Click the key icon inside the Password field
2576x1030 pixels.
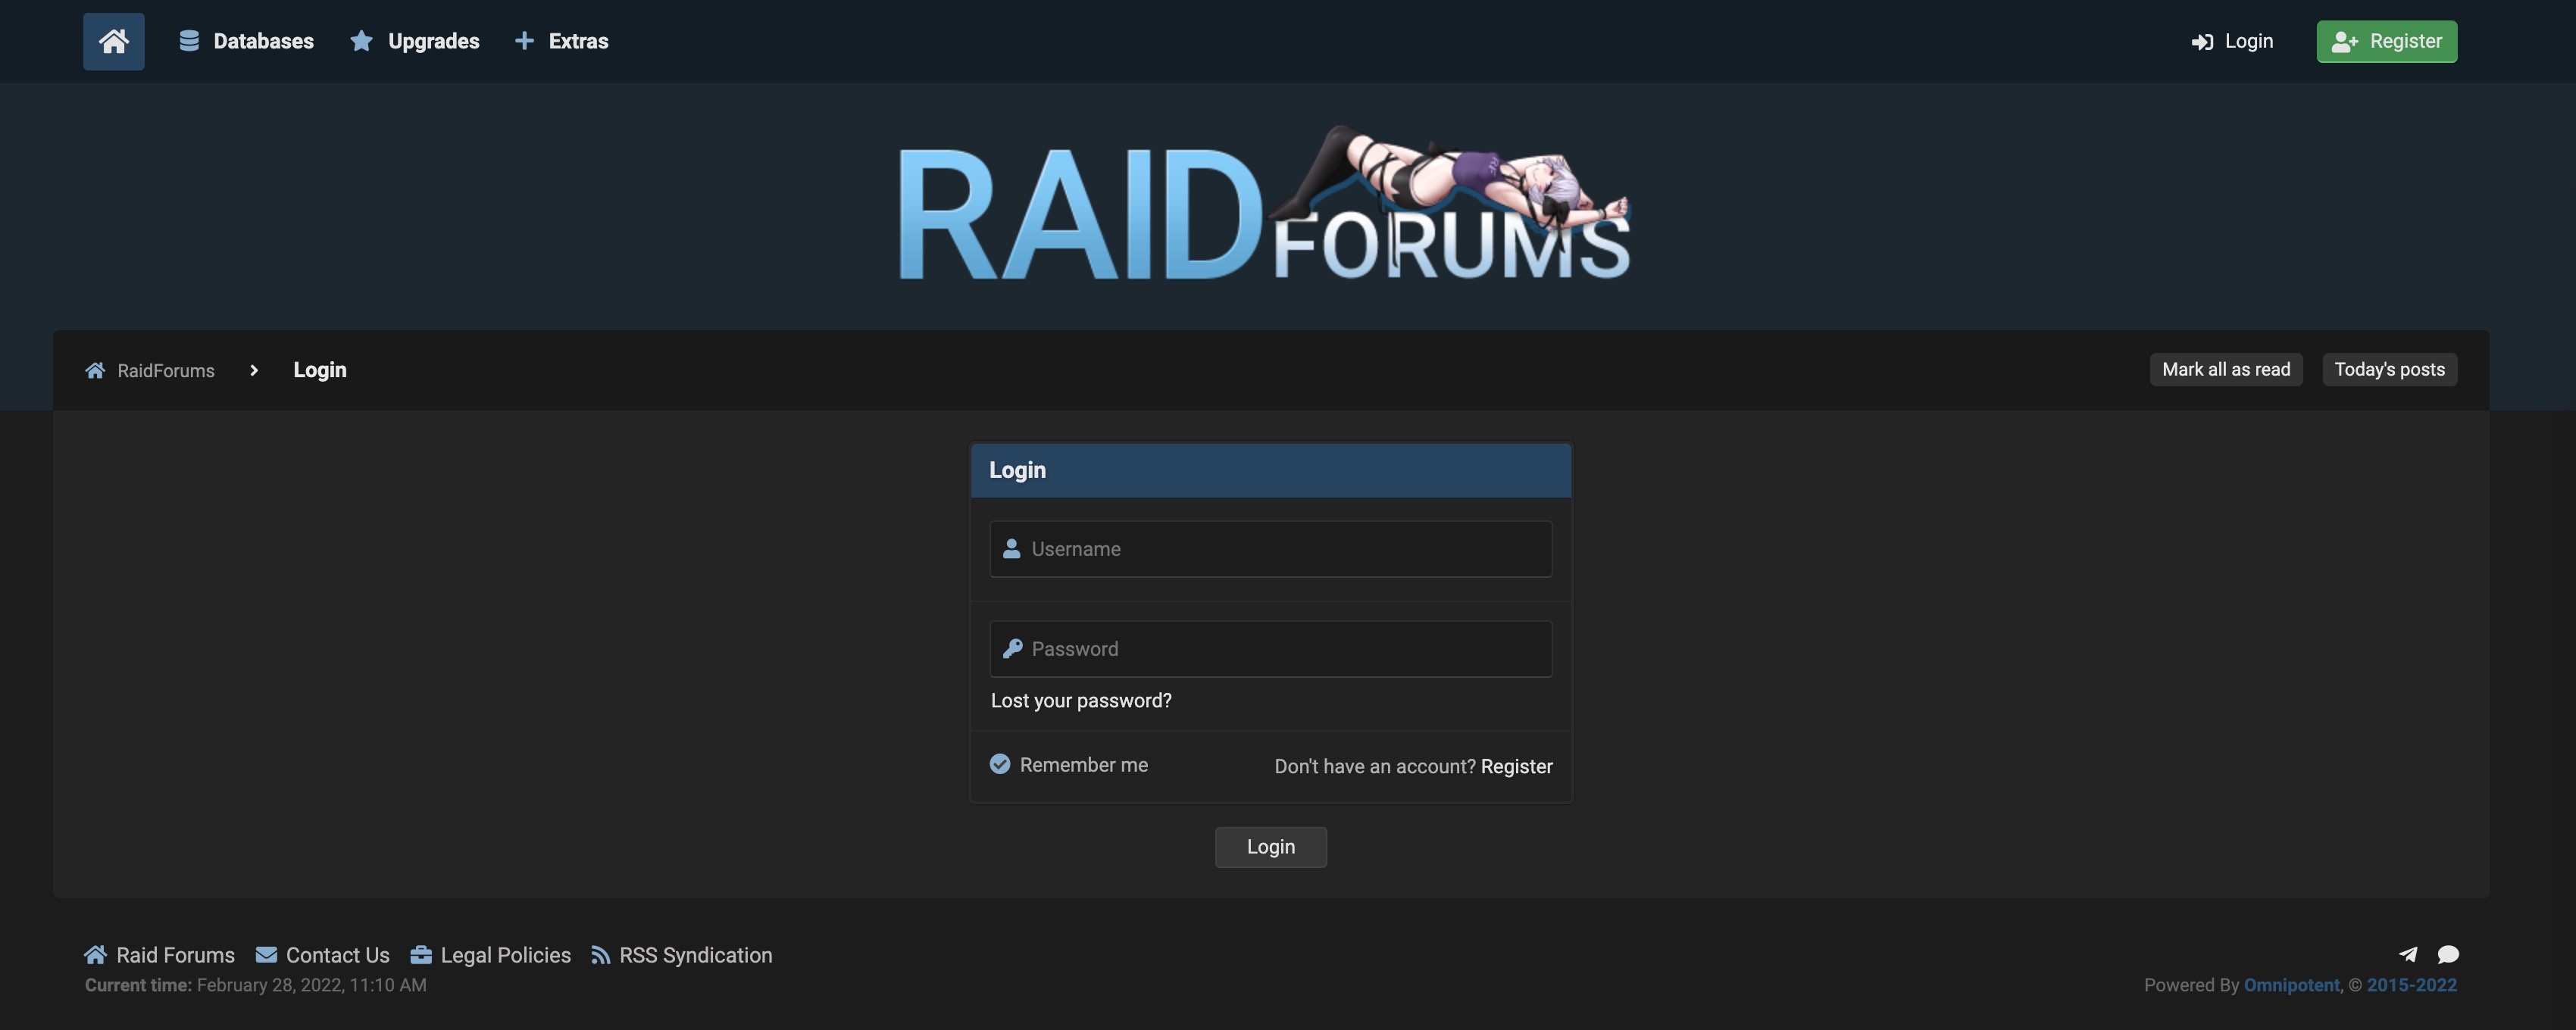(1013, 648)
